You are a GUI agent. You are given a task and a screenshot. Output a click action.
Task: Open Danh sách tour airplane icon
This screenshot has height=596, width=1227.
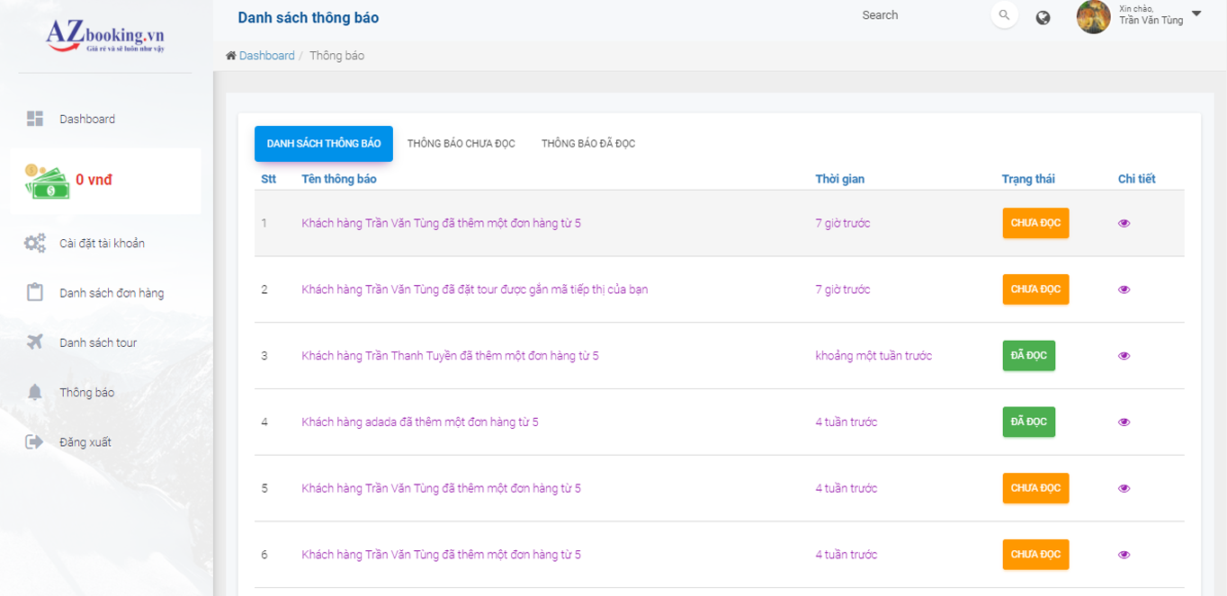(x=35, y=342)
